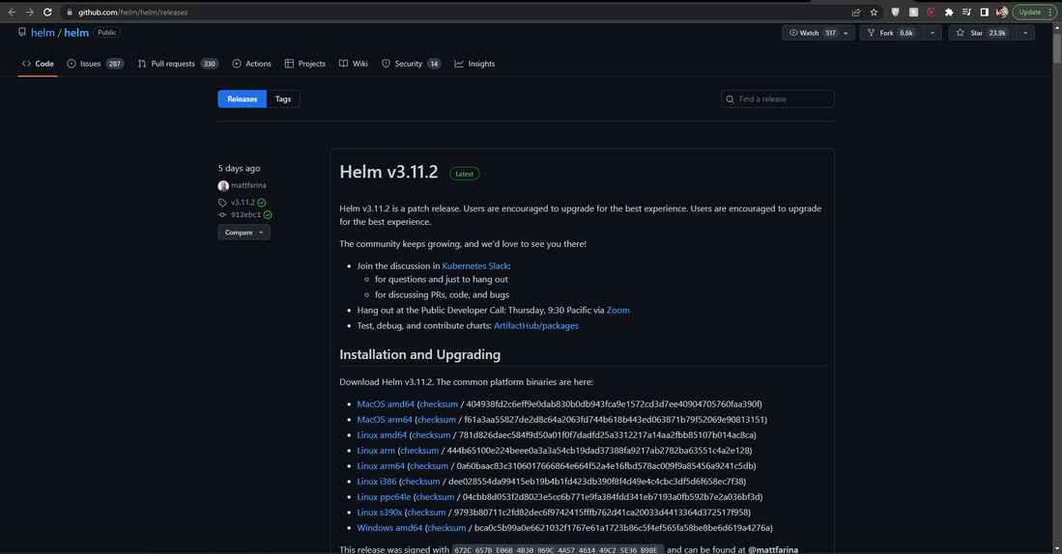Open the red circular extension icon
Screen dimensions: 1062x554
(x=932, y=13)
